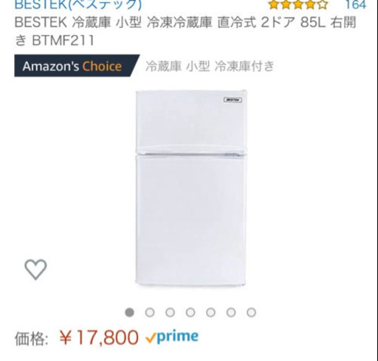This screenshot has height=361, width=378.
Task: Select the fifth image pagination dot
Action: [210, 312]
